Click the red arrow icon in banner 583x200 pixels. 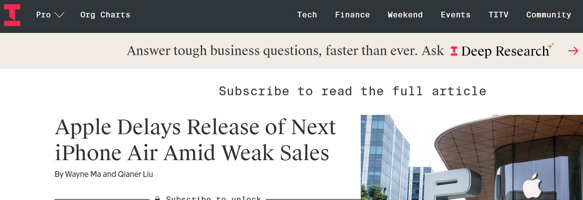573,51
